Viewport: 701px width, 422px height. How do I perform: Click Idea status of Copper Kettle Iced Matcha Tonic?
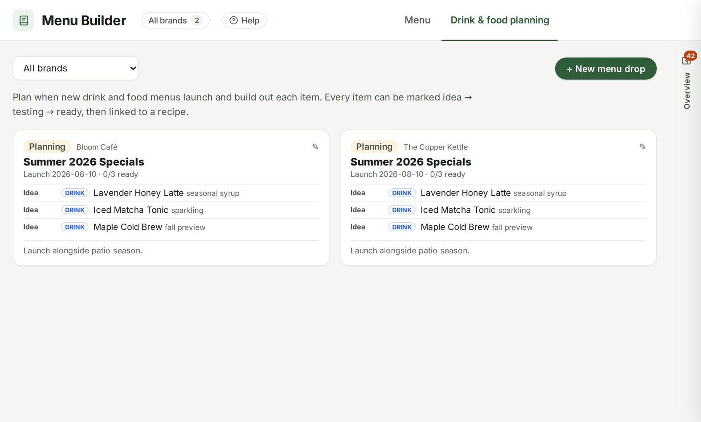pyautogui.click(x=358, y=210)
